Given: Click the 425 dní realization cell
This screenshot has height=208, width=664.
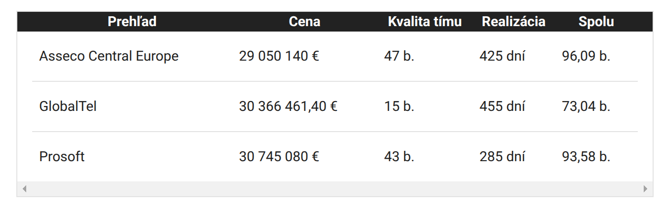Looking at the screenshot, I should [502, 56].
